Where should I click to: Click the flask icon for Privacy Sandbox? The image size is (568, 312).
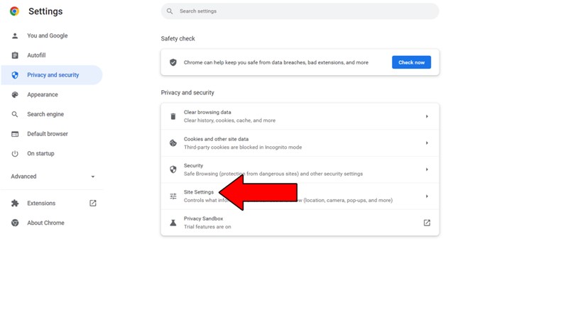[173, 223]
